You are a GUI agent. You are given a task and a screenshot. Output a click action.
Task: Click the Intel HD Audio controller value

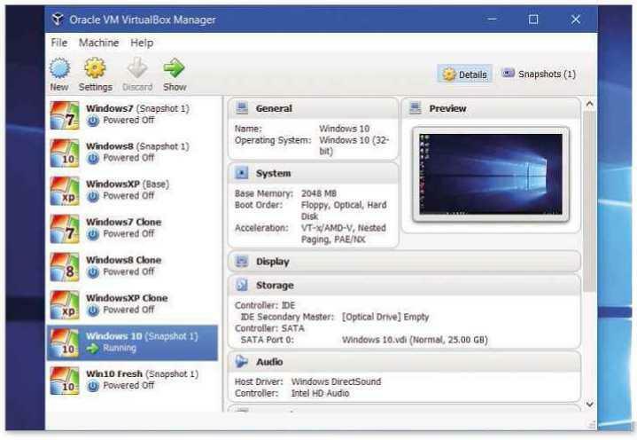pos(320,393)
